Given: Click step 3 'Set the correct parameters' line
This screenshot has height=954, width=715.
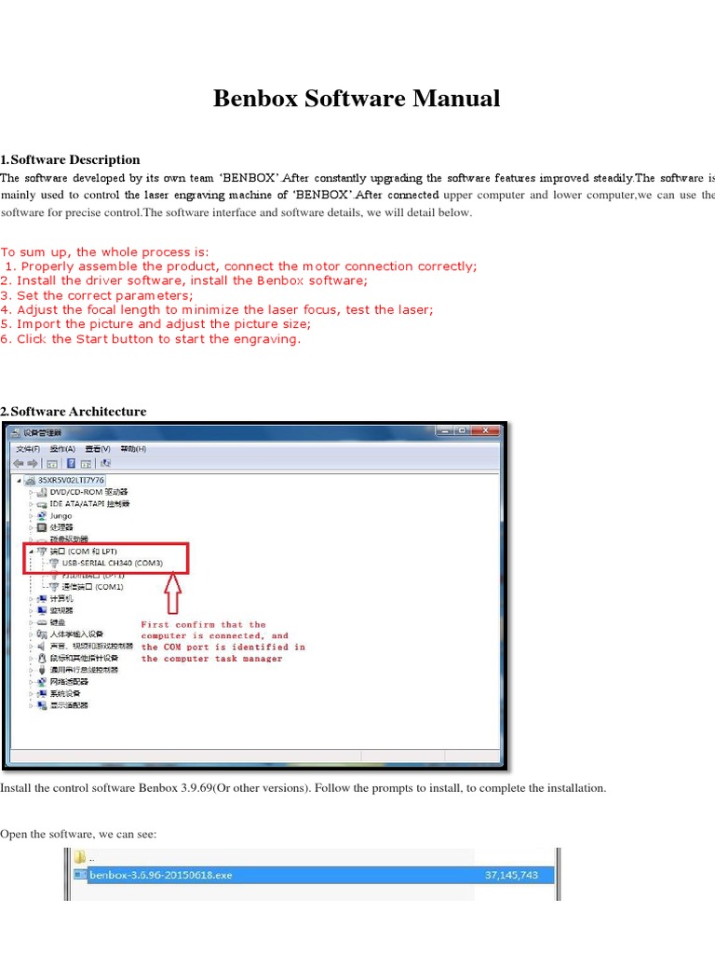Looking at the screenshot, I should (x=97, y=295).
